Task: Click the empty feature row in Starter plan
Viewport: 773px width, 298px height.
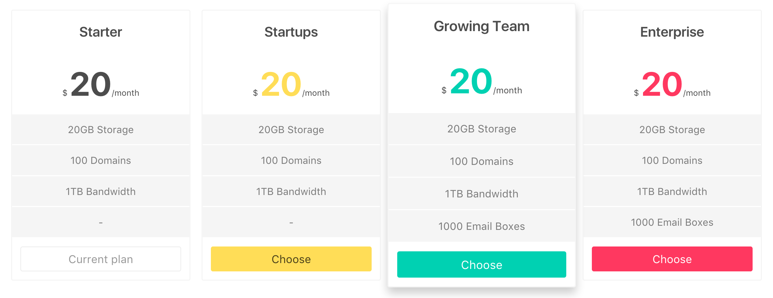Action: click(x=101, y=222)
